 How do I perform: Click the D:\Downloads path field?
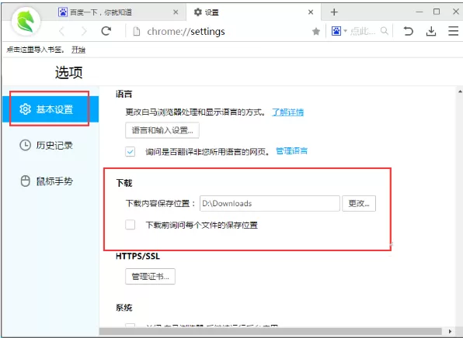270,203
